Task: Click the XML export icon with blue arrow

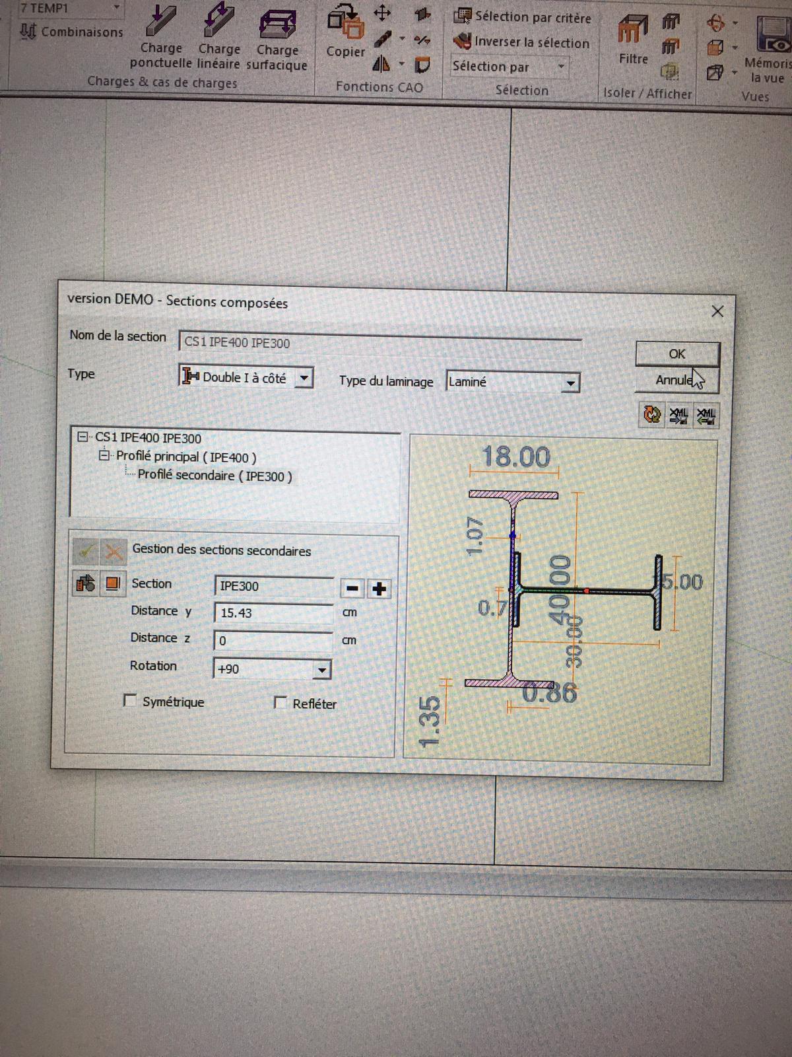Action: (678, 416)
